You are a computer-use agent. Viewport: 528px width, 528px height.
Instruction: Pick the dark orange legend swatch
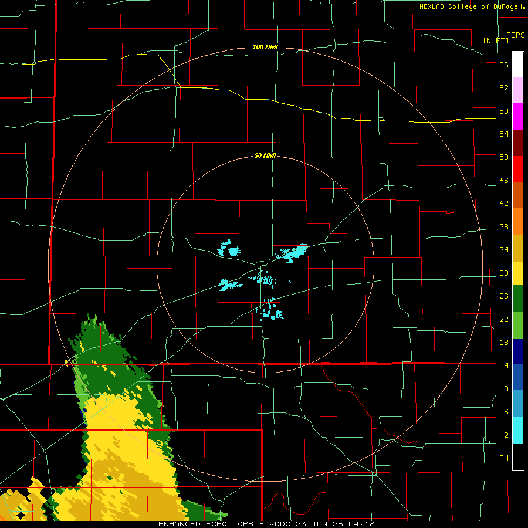tap(518, 195)
